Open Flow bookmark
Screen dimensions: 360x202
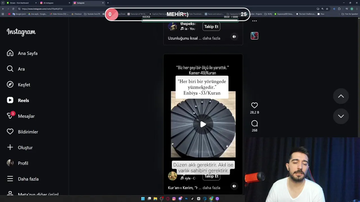pos(321,14)
